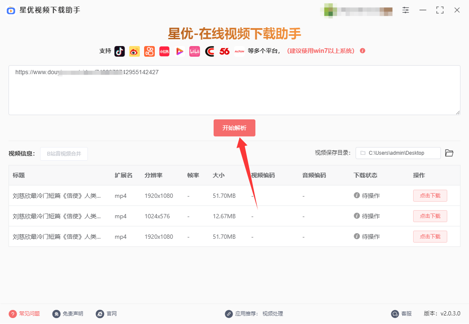Select the Xiaohongshu platform icon
Screen dimensions: 469x324
164,51
